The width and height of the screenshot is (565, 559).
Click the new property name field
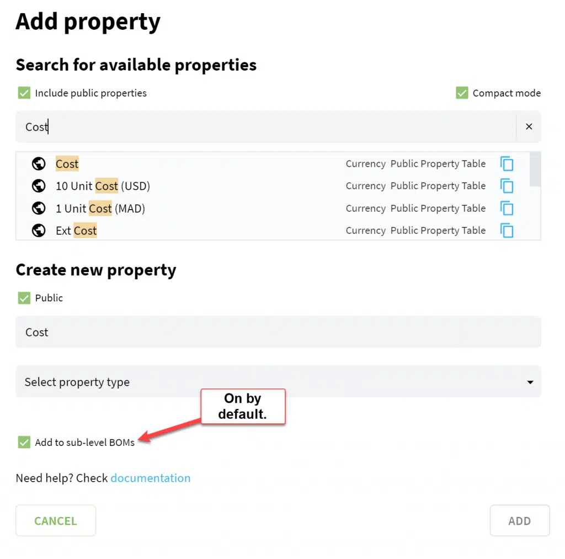pyautogui.click(x=278, y=332)
